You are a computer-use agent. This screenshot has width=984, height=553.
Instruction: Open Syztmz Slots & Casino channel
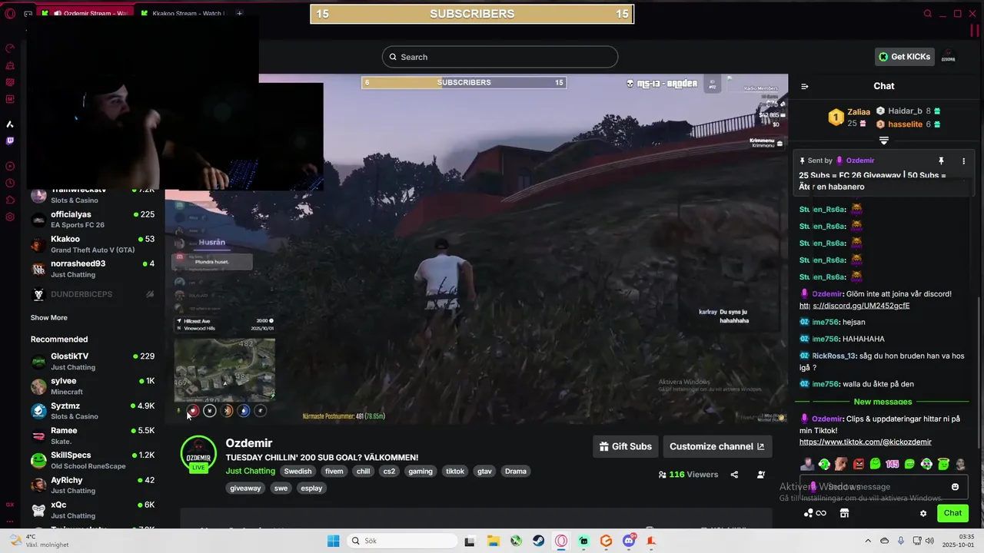[x=92, y=410]
